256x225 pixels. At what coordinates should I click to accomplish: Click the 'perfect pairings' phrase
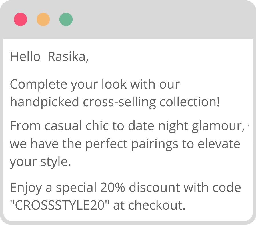point(132,144)
